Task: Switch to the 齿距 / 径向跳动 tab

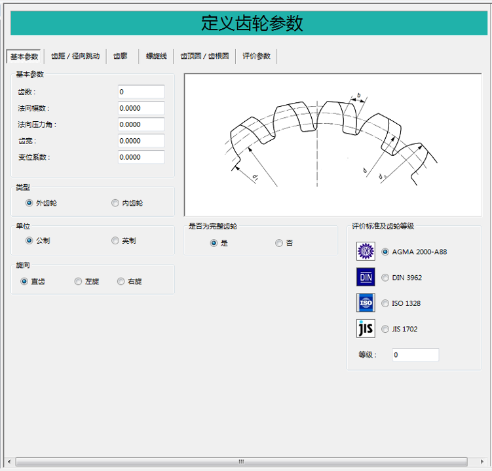Action: pyautogui.click(x=75, y=56)
